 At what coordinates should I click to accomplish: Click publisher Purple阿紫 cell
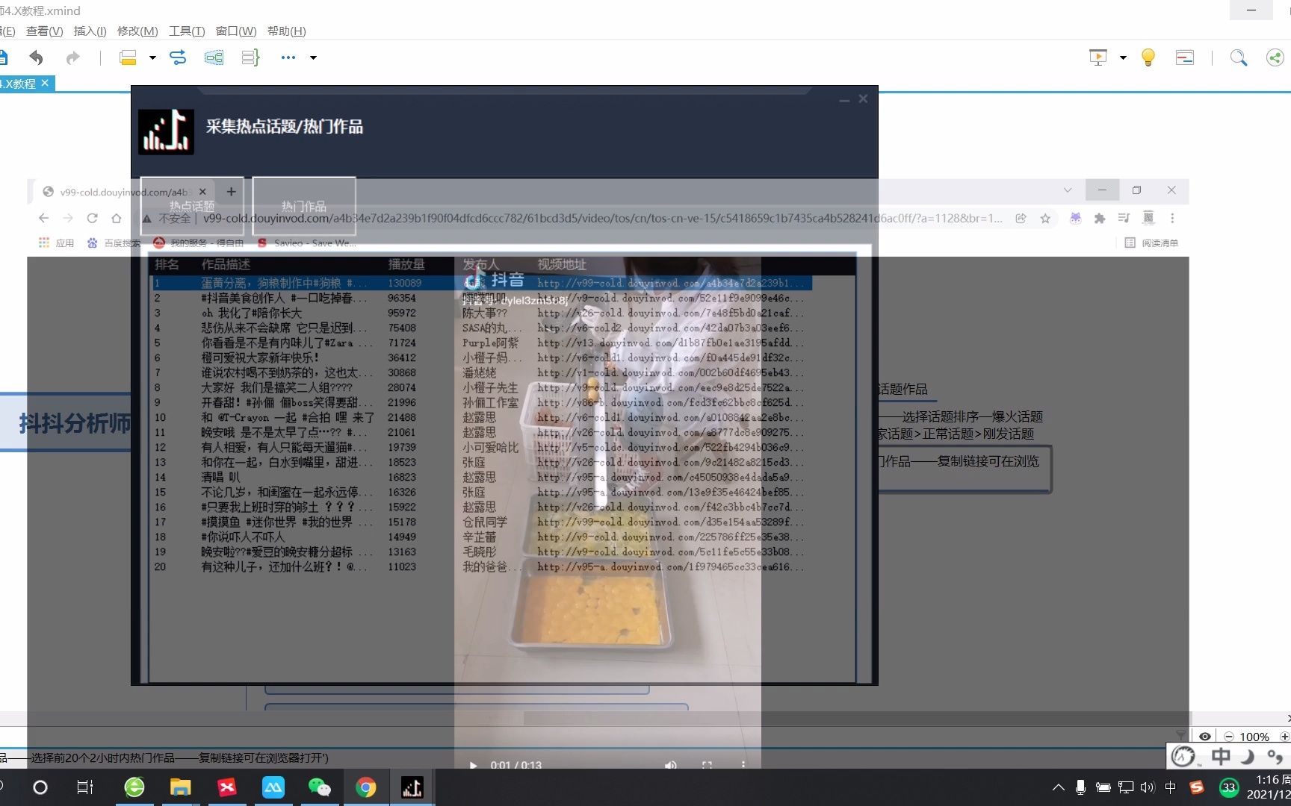click(x=490, y=343)
